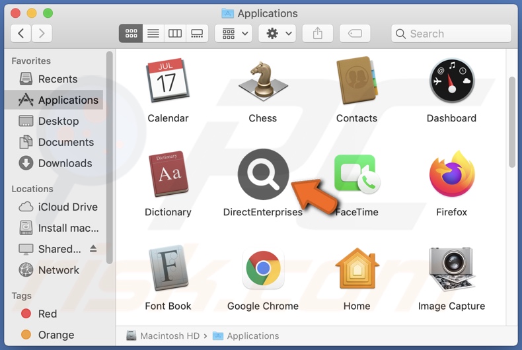Select the Chess app icon

coord(262,83)
